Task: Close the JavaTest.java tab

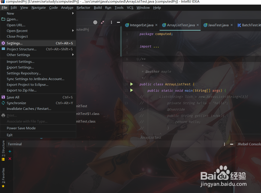Action: 232,25
